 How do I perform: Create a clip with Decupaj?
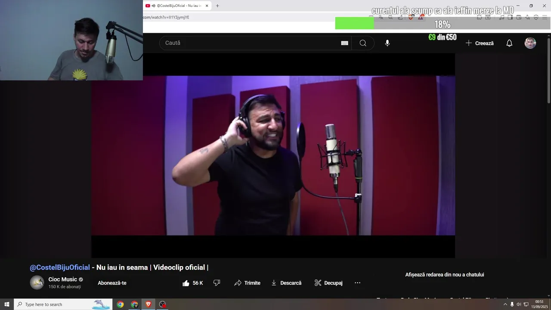click(x=328, y=283)
